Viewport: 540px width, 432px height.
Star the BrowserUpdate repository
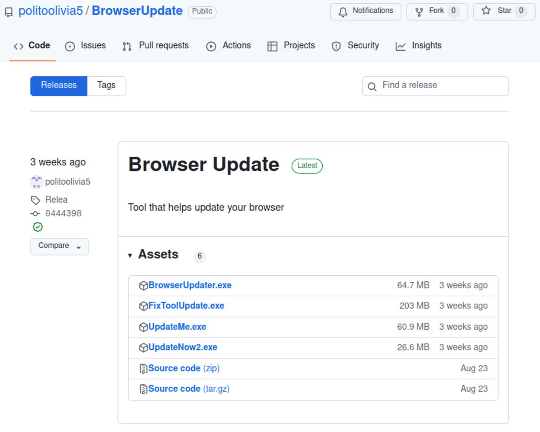coord(504,11)
